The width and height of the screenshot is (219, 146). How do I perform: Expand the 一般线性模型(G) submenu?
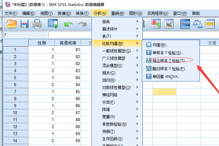tap(117, 51)
